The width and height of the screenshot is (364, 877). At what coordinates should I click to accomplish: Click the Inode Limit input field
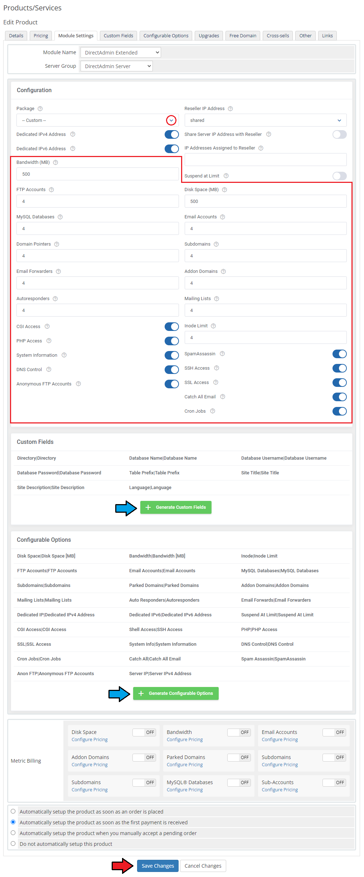pyautogui.click(x=266, y=338)
